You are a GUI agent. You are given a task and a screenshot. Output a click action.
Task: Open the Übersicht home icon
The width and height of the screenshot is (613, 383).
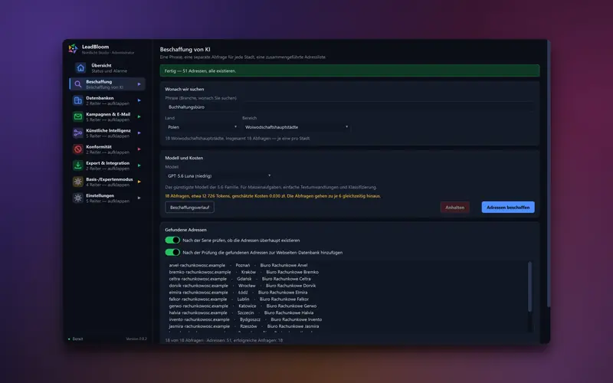point(80,68)
